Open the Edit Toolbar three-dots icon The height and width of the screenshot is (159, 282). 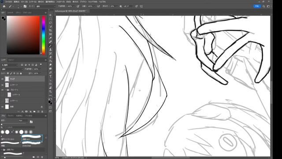50,95
